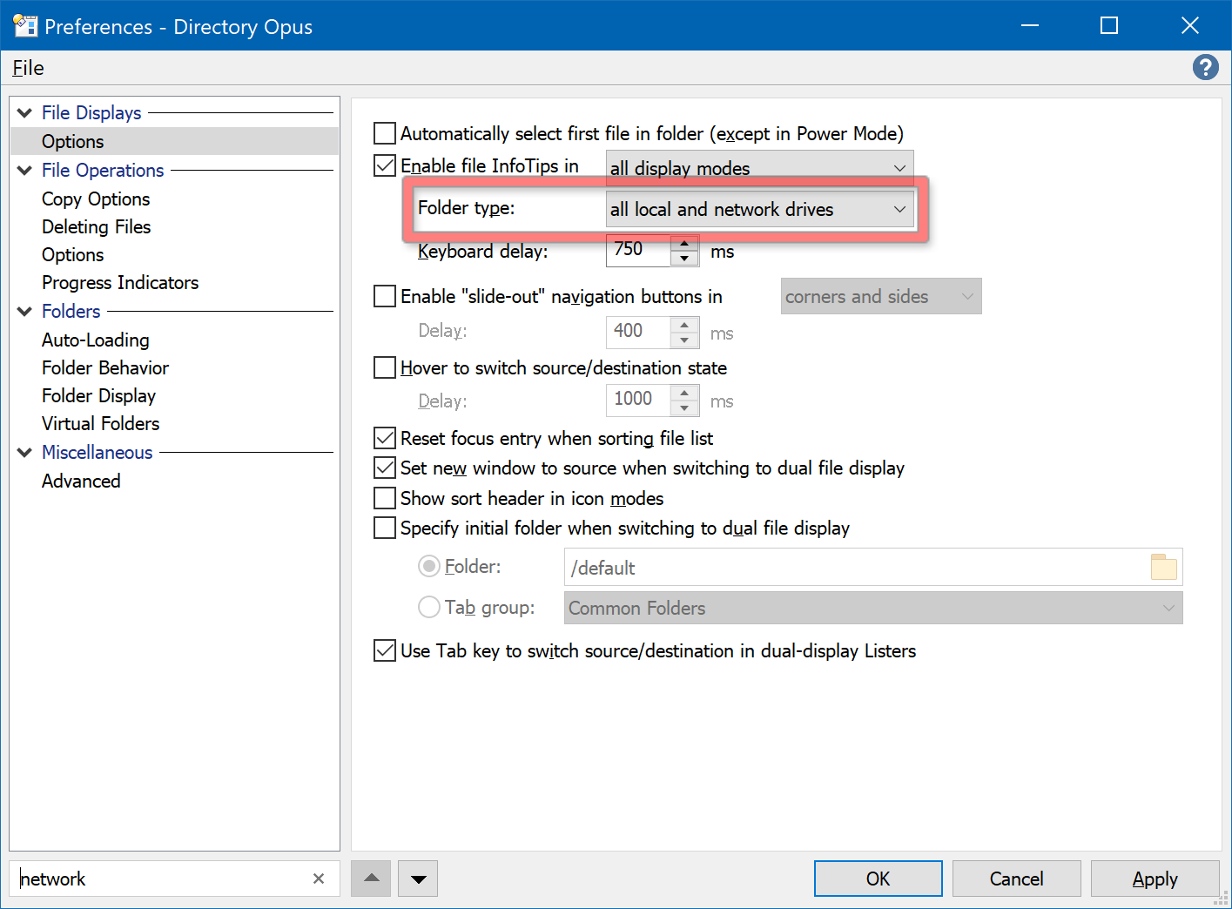The width and height of the screenshot is (1232, 909).
Task: Click the blue help question mark icon
Action: click(x=1205, y=67)
